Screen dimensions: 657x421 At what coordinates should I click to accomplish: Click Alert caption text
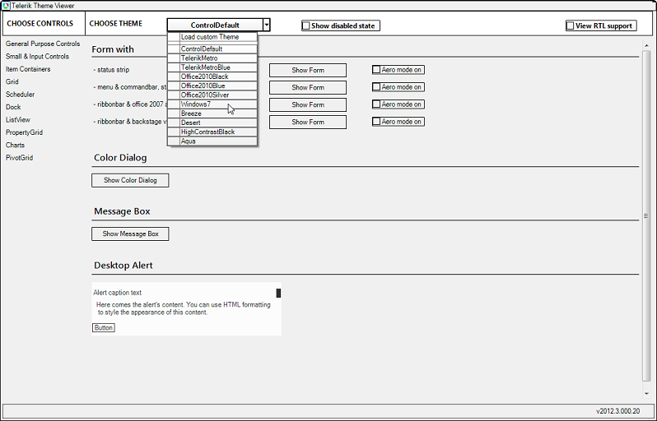pos(117,293)
